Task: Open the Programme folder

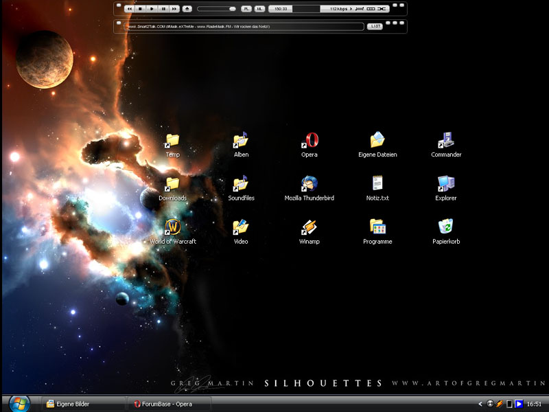Action: pyautogui.click(x=377, y=231)
